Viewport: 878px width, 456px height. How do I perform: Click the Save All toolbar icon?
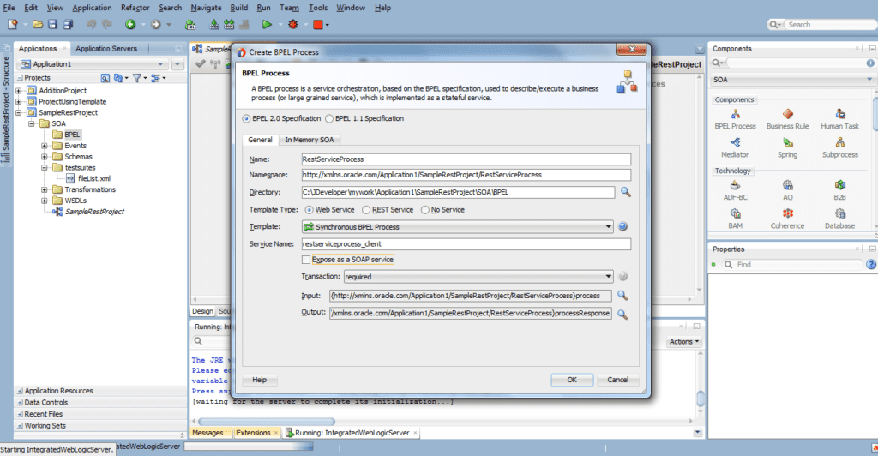pyautogui.click(x=68, y=24)
